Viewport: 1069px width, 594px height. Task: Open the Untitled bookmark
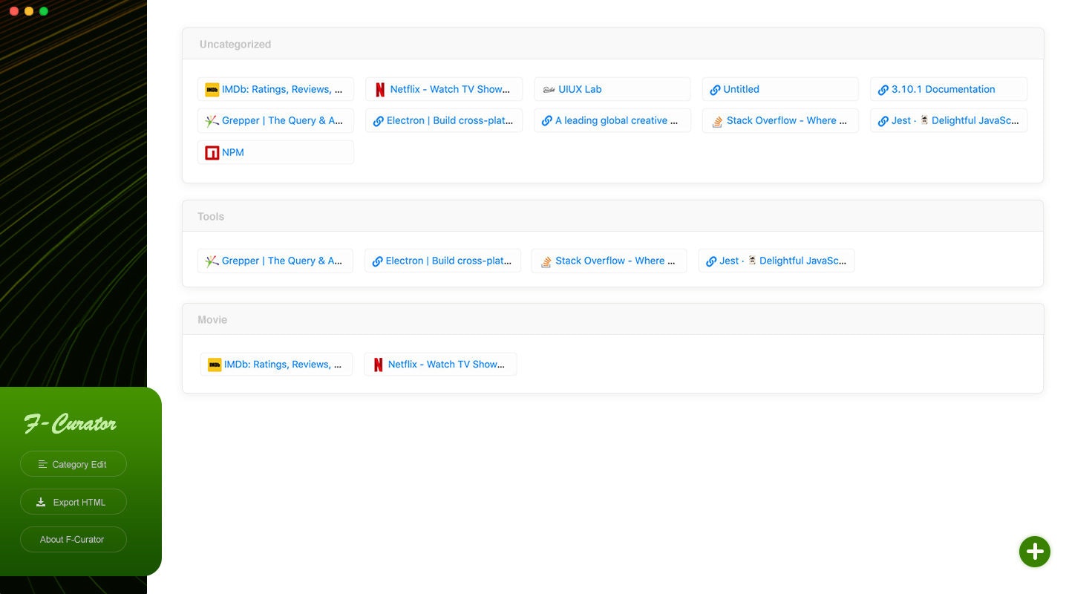(x=781, y=89)
